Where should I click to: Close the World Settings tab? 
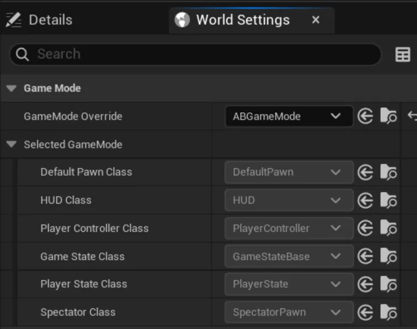click(316, 20)
